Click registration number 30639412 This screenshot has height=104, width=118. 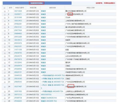click(x=18, y=40)
